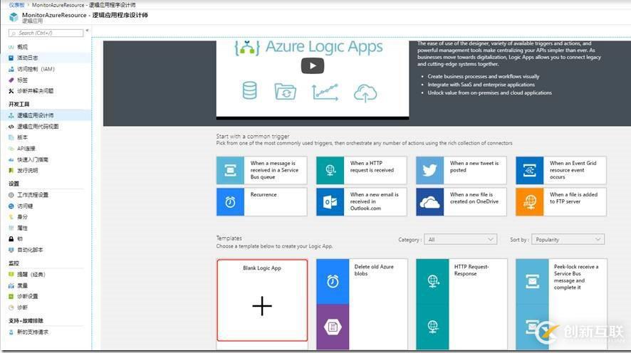The height and width of the screenshot is (353, 631).
Task: Click the API连接 sidebar icon
Action: pos(11,149)
